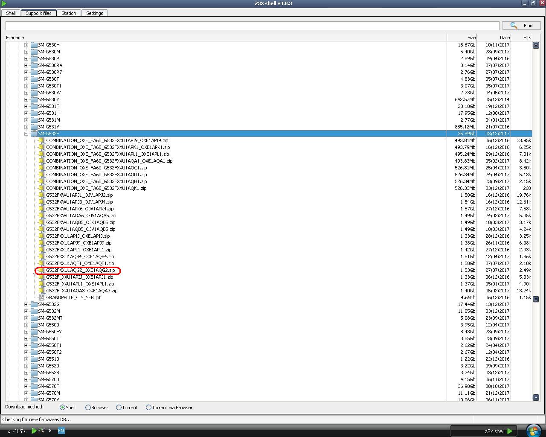Click the Windows start orb

point(534,431)
